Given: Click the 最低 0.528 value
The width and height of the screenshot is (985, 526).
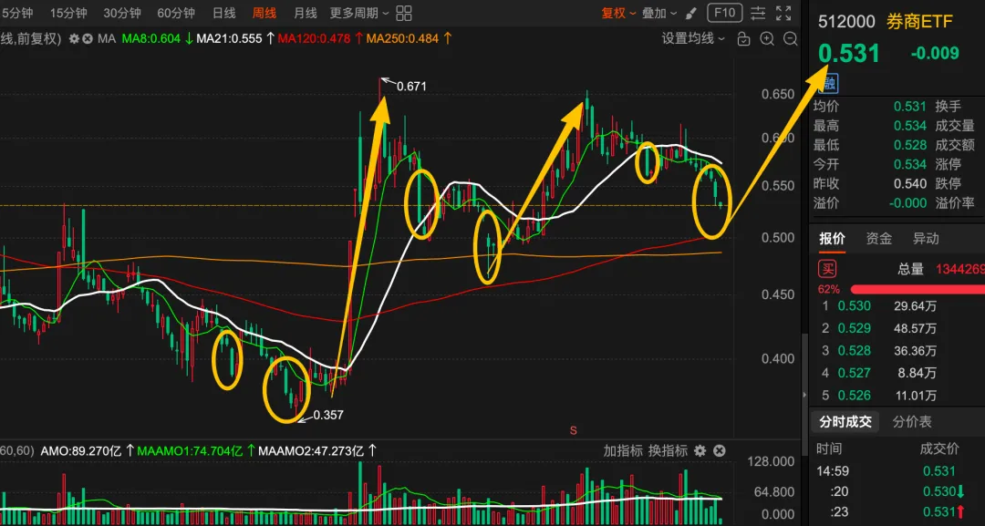Looking at the screenshot, I should pos(910,145).
